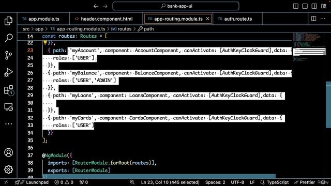The height and width of the screenshot is (186, 331).
Task: Change end of line sequence LF
Action: click(252, 182)
